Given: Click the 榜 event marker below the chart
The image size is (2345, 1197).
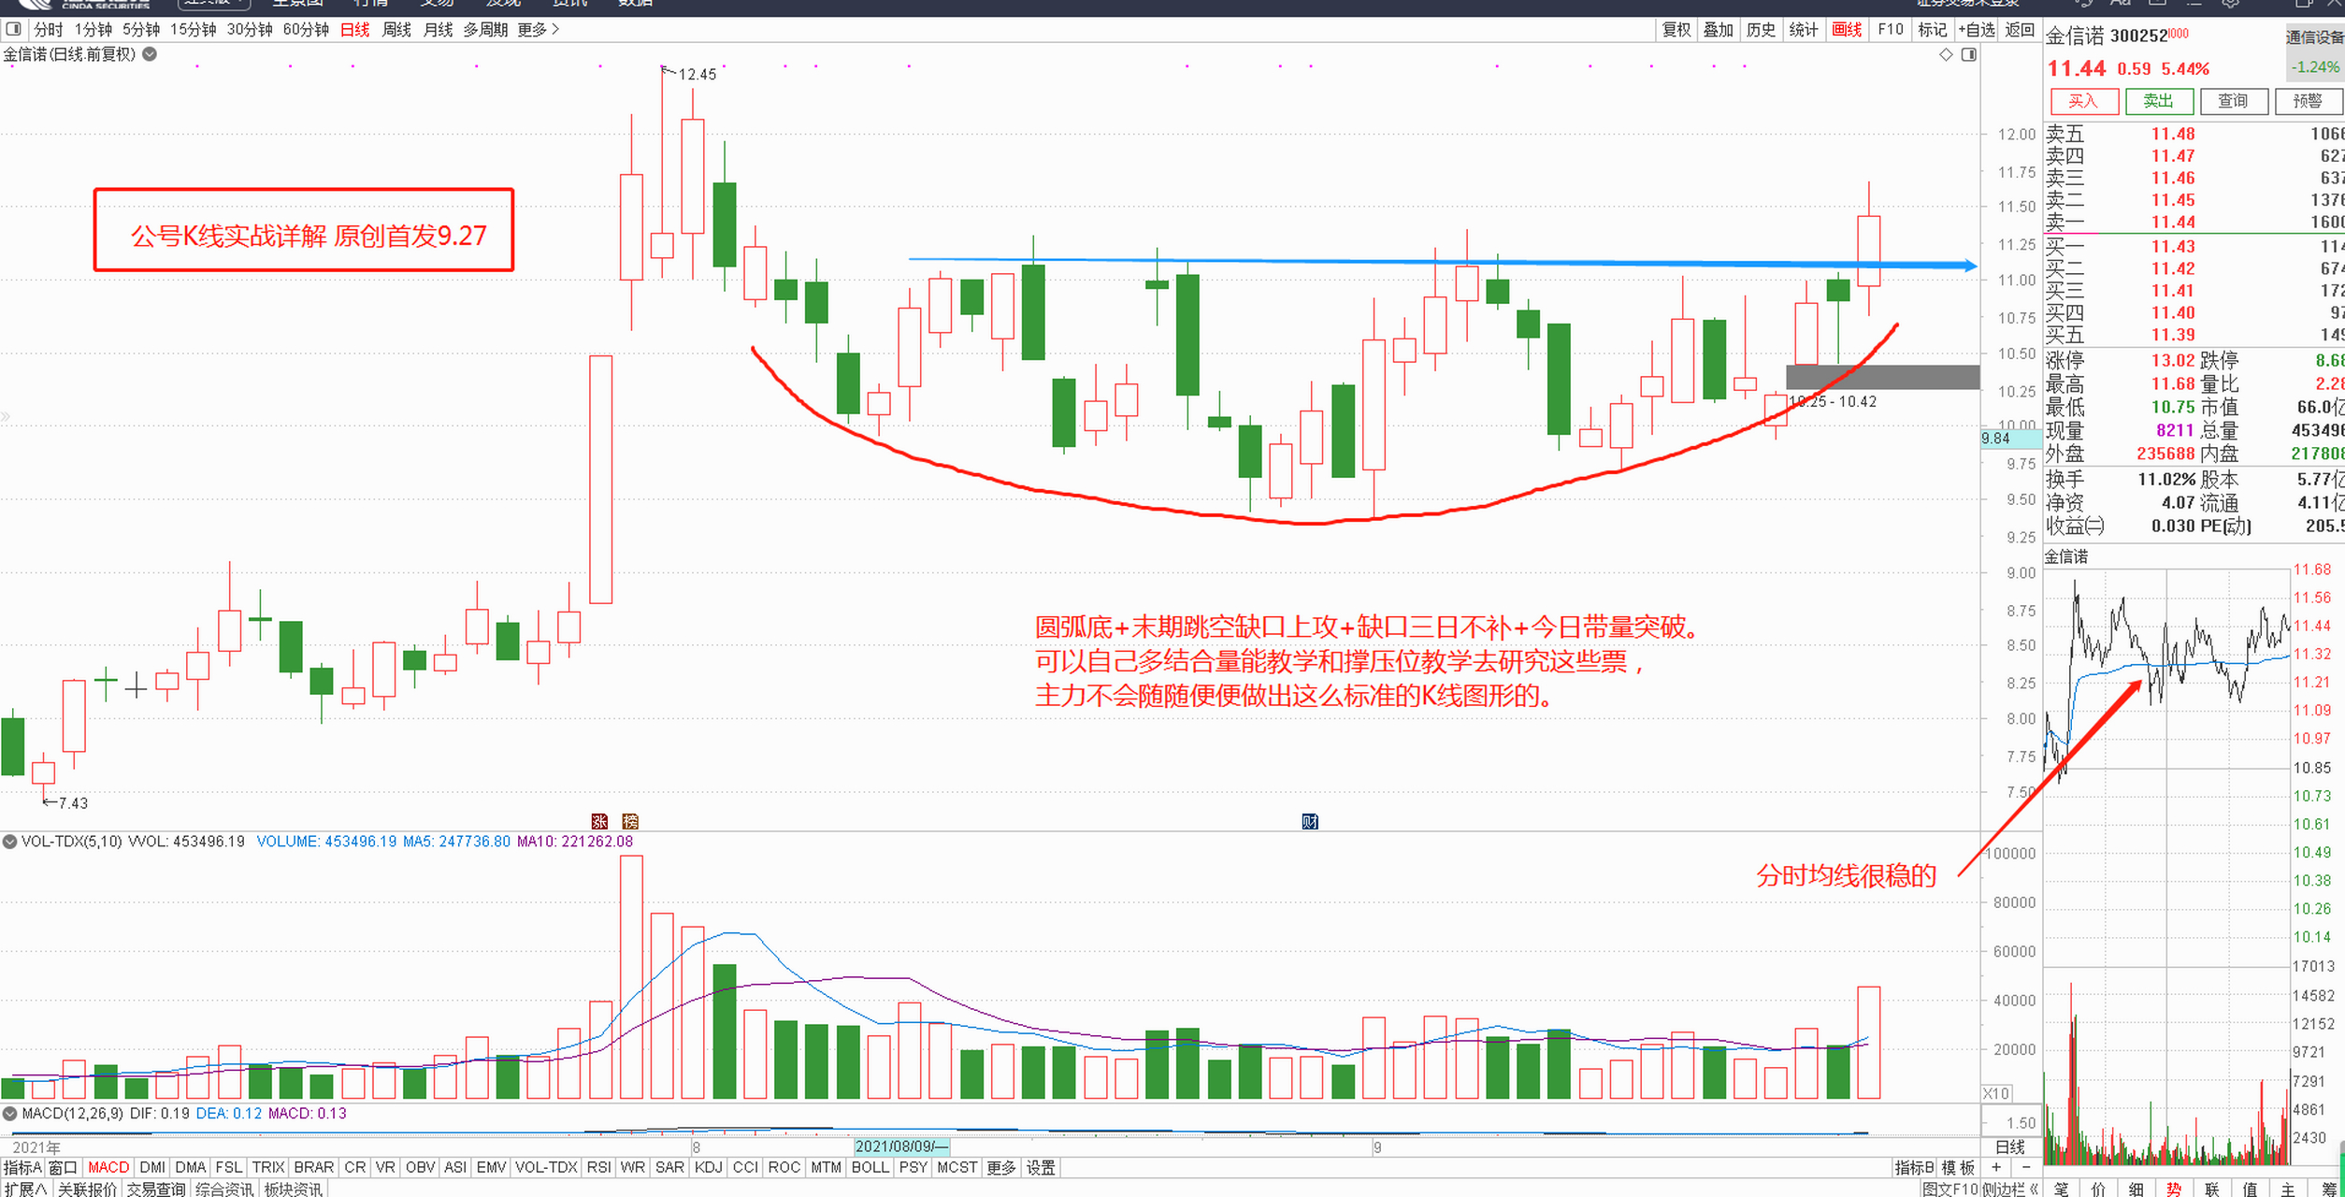Looking at the screenshot, I should (630, 821).
